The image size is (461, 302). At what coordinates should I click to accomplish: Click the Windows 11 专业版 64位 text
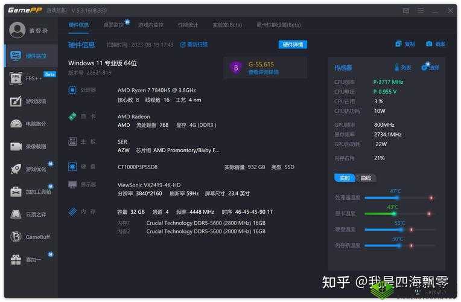coord(103,63)
